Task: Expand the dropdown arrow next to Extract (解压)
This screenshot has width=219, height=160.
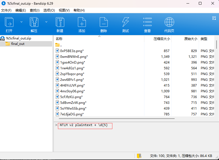Action: point(46,22)
